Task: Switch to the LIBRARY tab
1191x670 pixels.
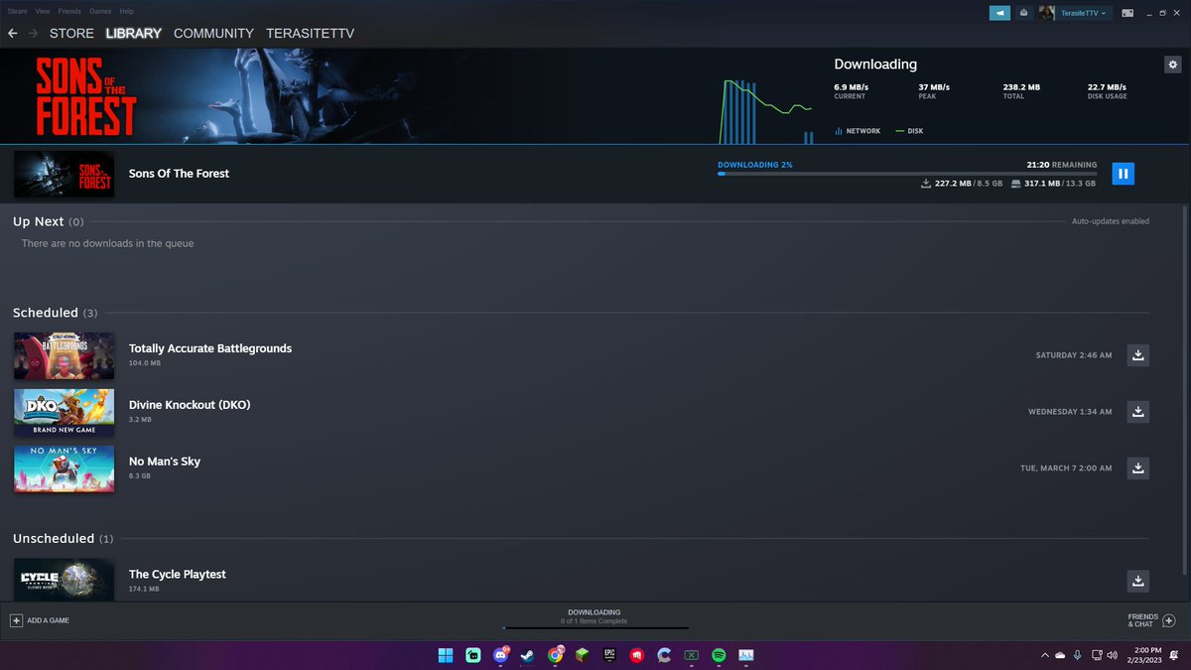Action: point(133,33)
